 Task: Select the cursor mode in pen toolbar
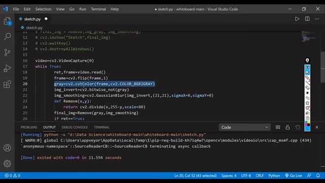pos(307,72)
